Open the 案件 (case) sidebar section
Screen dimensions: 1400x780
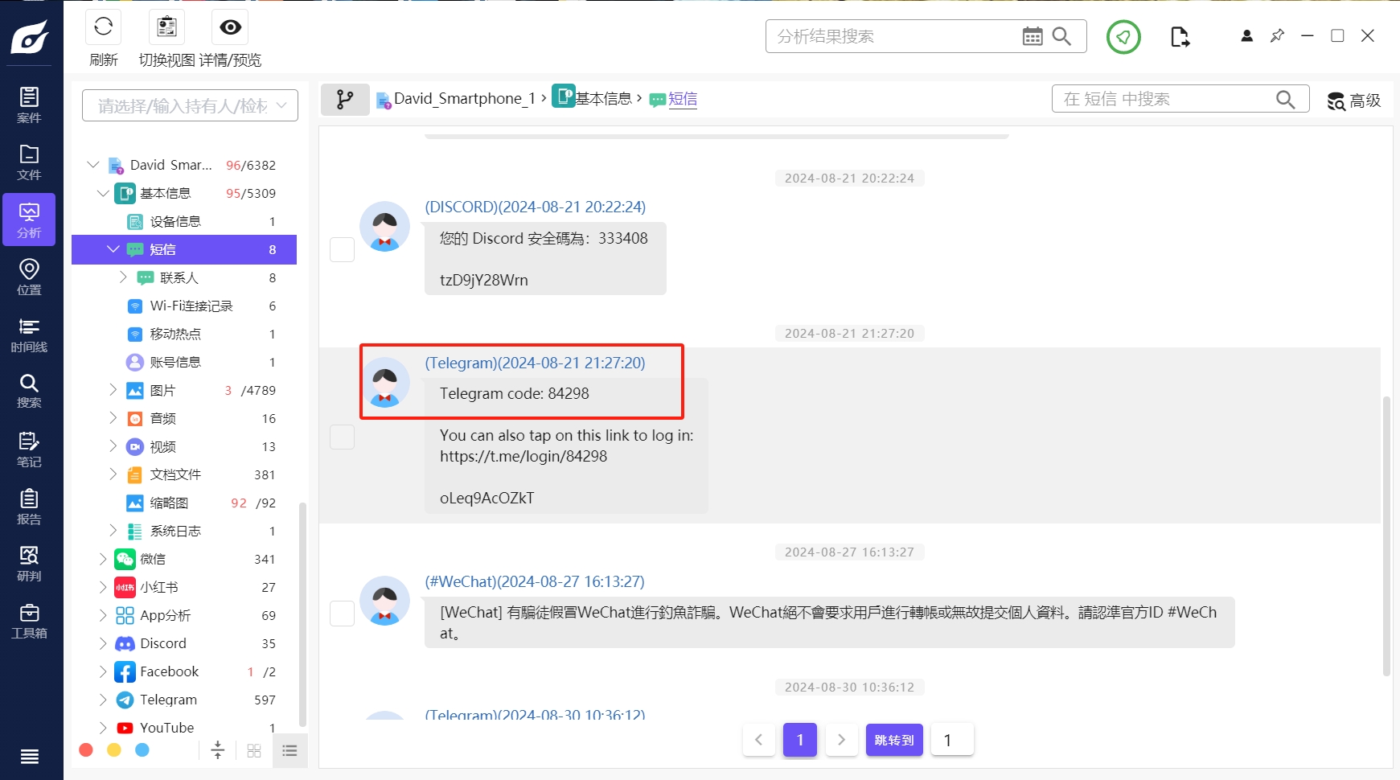coord(29,105)
